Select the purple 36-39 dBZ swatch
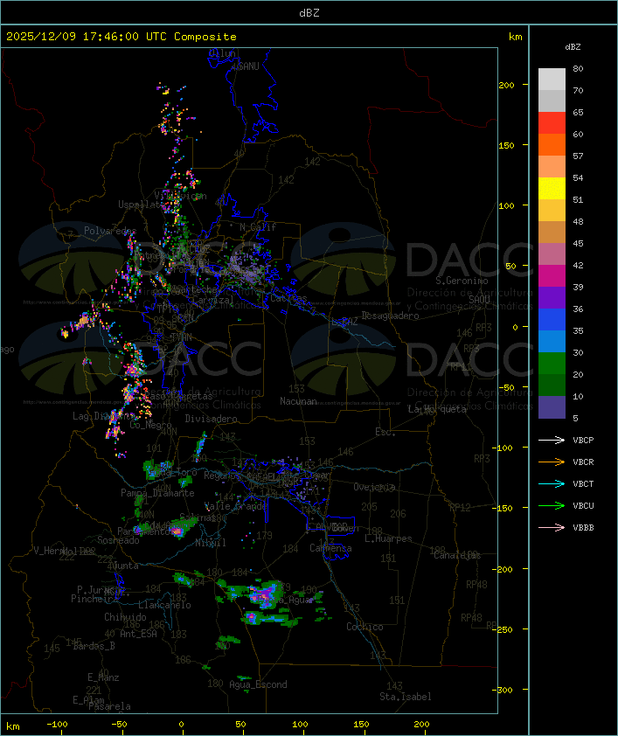Viewport: 618px width, 736px height. [x=552, y=297]
